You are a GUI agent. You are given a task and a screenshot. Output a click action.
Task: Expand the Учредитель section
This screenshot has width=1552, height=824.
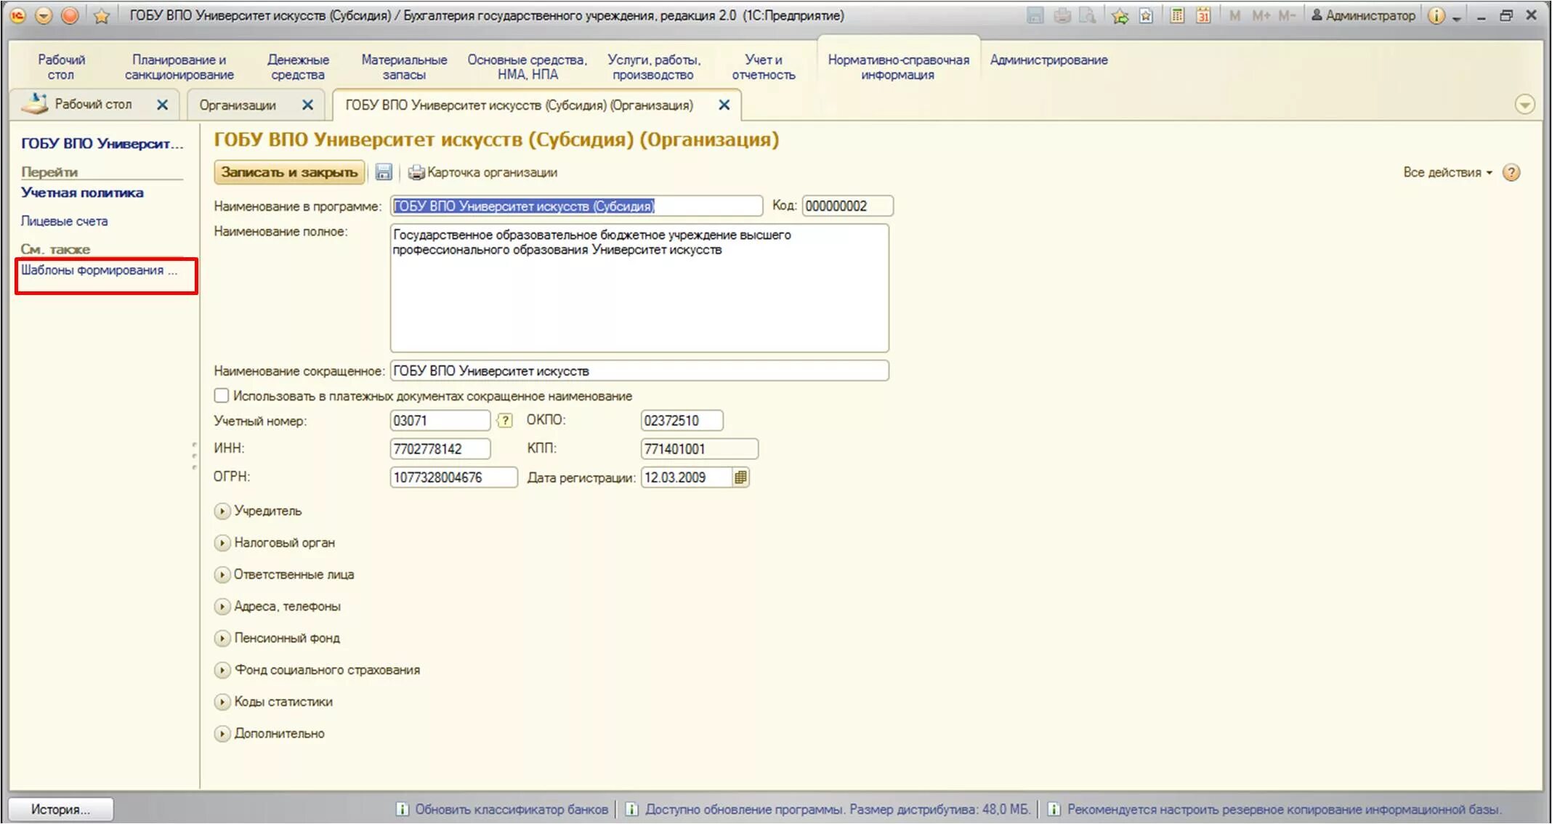coord(222,511)
